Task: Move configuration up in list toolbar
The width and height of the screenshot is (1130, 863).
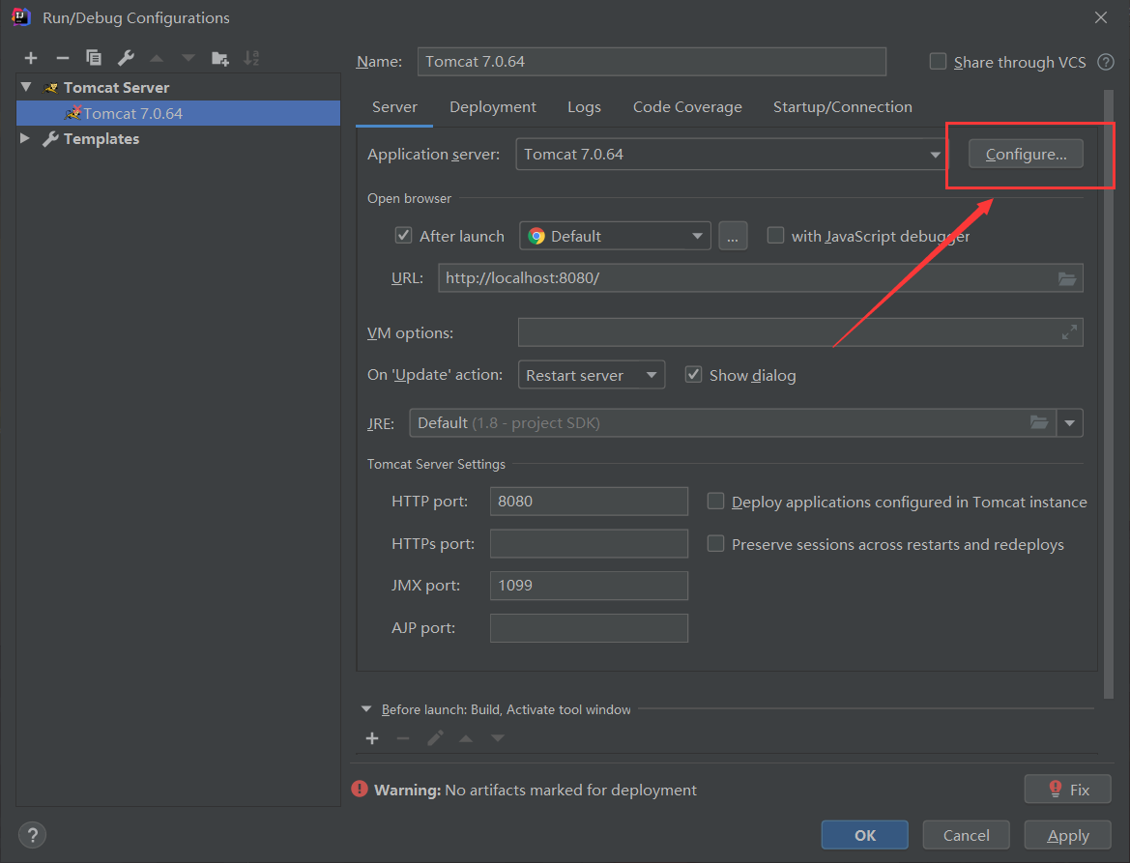Action: click(158, 58)
